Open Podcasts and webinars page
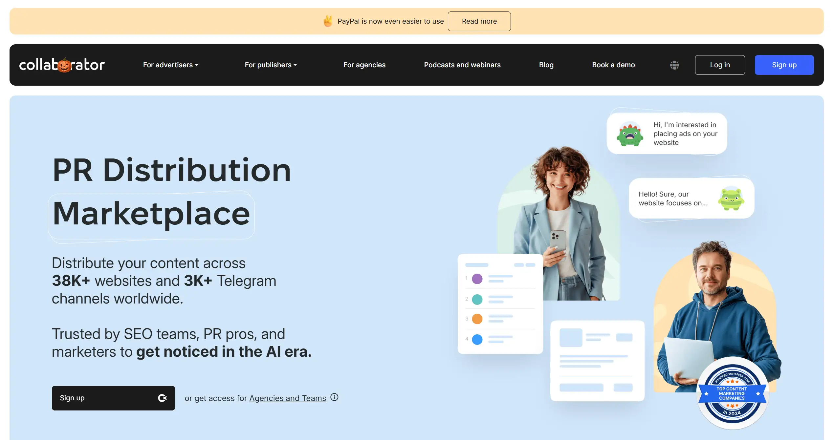Image resolution: width=833 pixels, height=440 pixels. point(462,65)
